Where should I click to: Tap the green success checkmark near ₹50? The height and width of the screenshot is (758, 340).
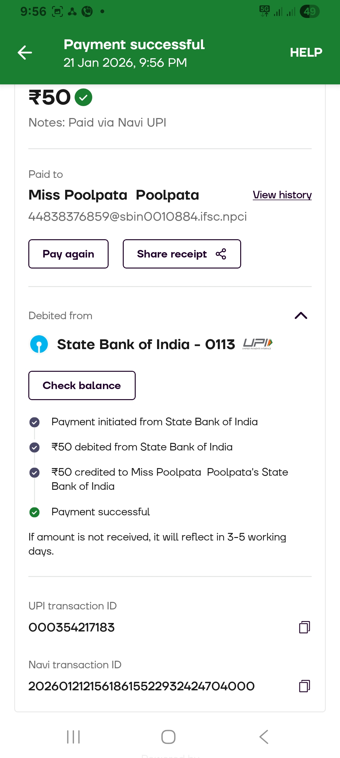click(x=83, y=98)
